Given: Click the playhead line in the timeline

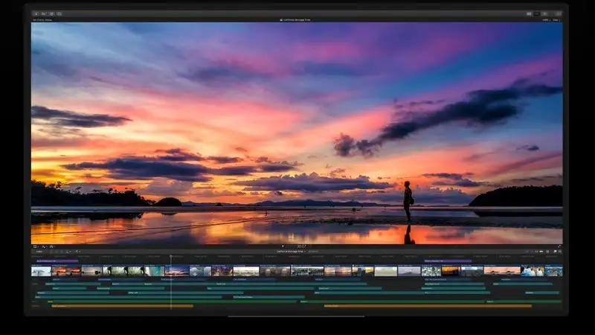Looking at the screenshot, I should 170,287.
